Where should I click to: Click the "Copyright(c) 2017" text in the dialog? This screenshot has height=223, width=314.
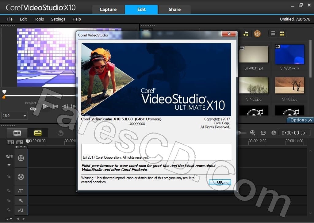(217, 119)
